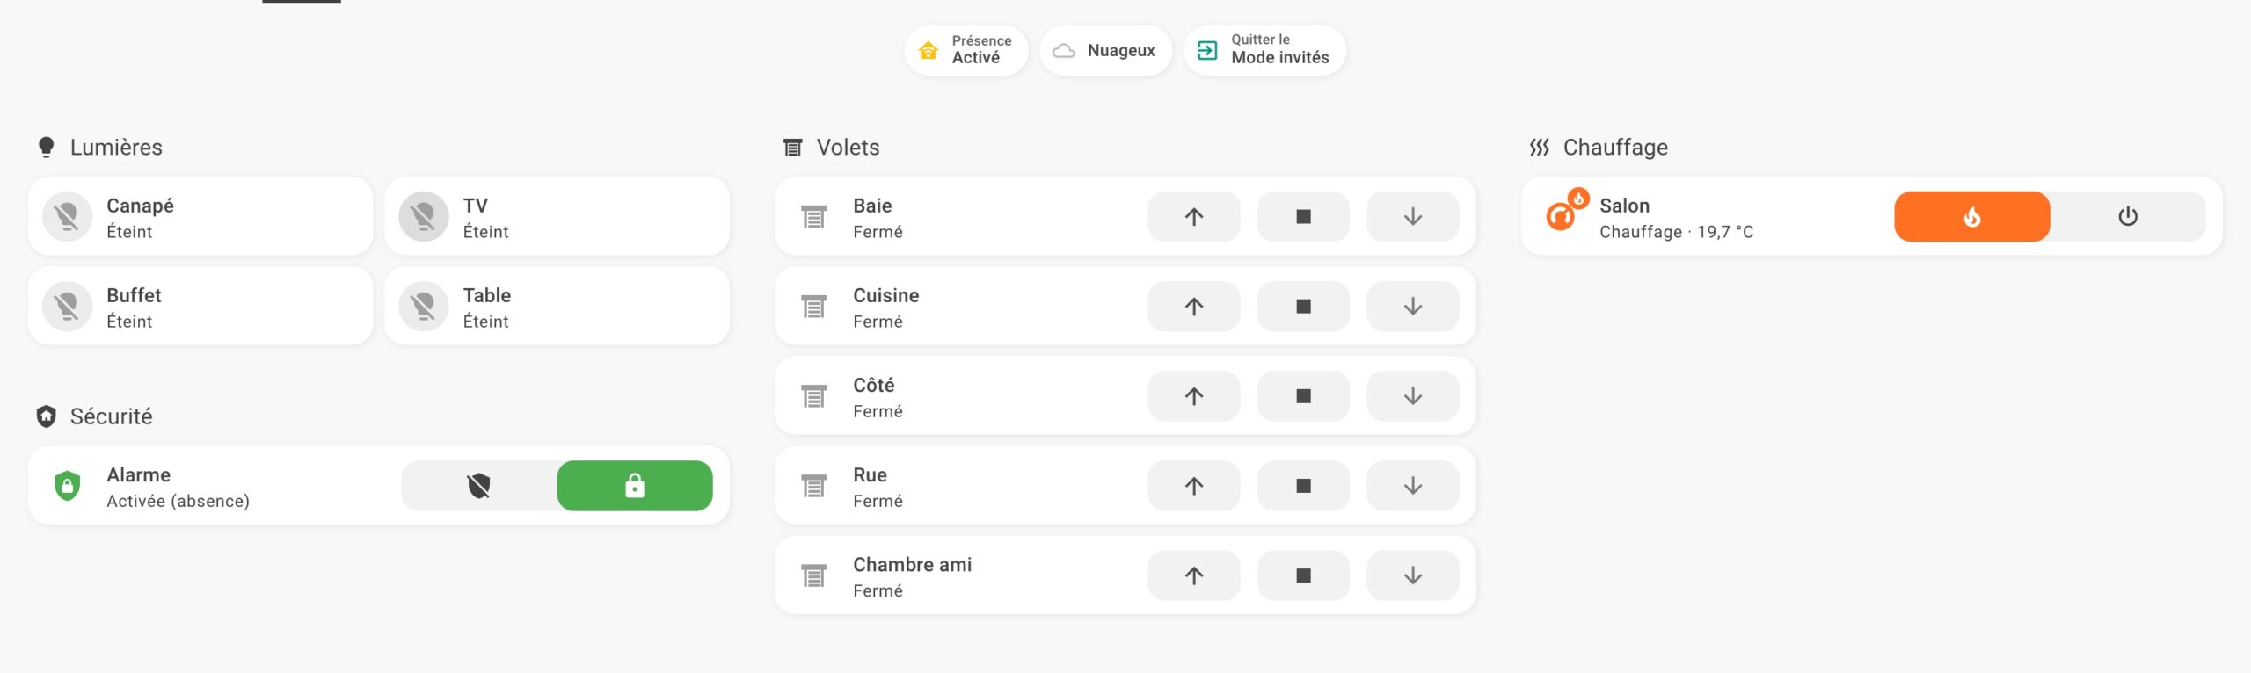Click the Alarme green shield icon
2251x673 pixels.
[x=68, y=485]
